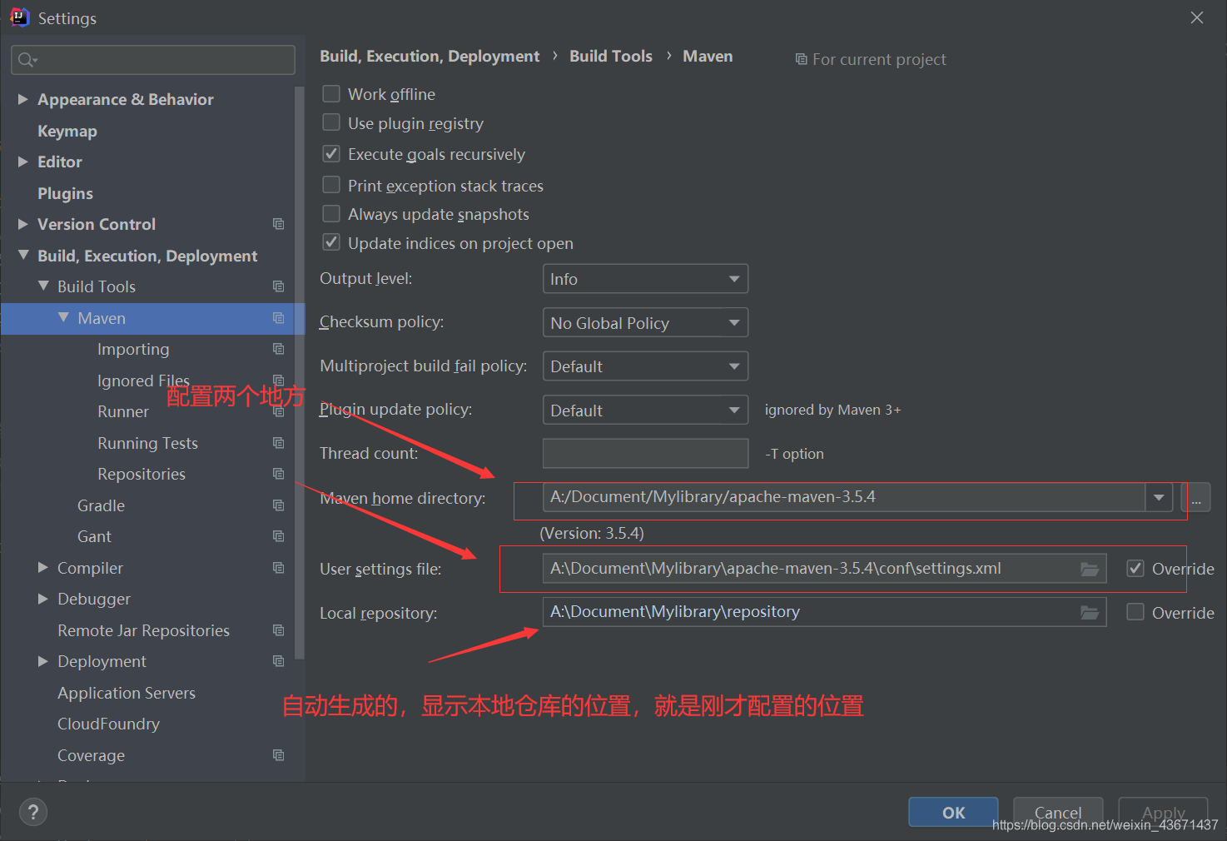Open Runner settings under Maven
Screen dimensions: 1227x841
[x=123, y=411]
